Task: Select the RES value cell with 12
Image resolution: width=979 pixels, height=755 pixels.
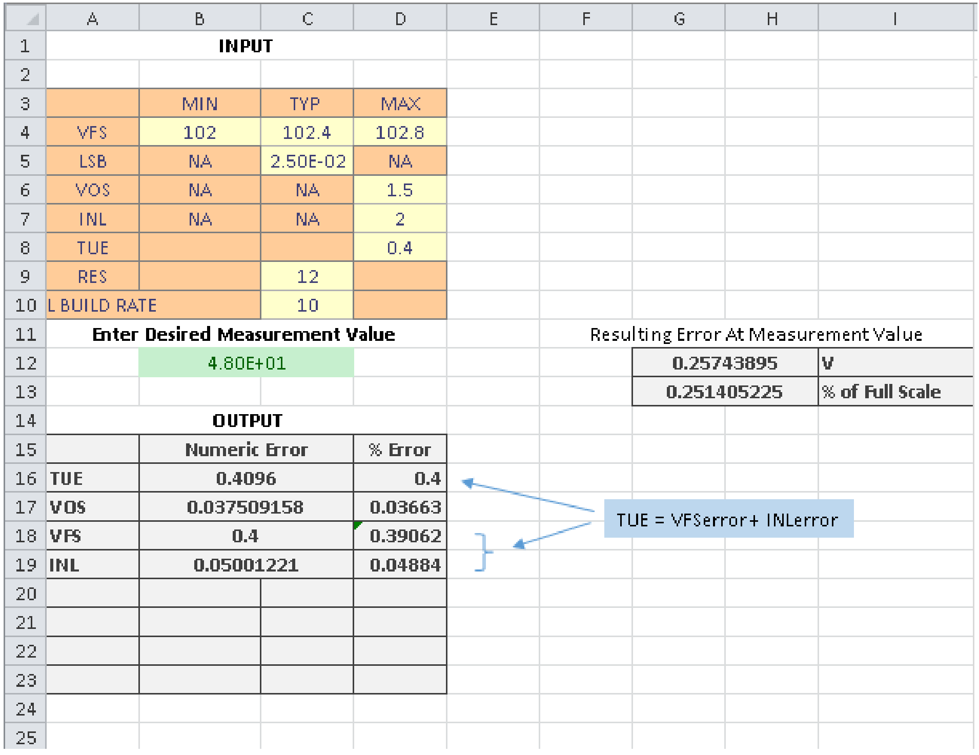Action: [307, 276]
